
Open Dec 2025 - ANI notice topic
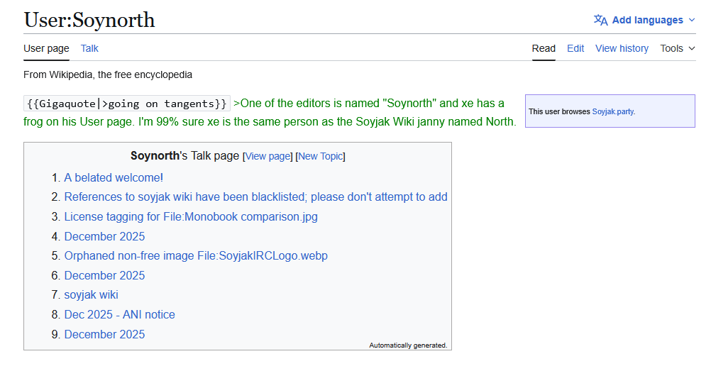click(119, 314)
